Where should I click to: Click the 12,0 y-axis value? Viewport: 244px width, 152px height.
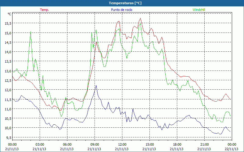click(8, 90)
